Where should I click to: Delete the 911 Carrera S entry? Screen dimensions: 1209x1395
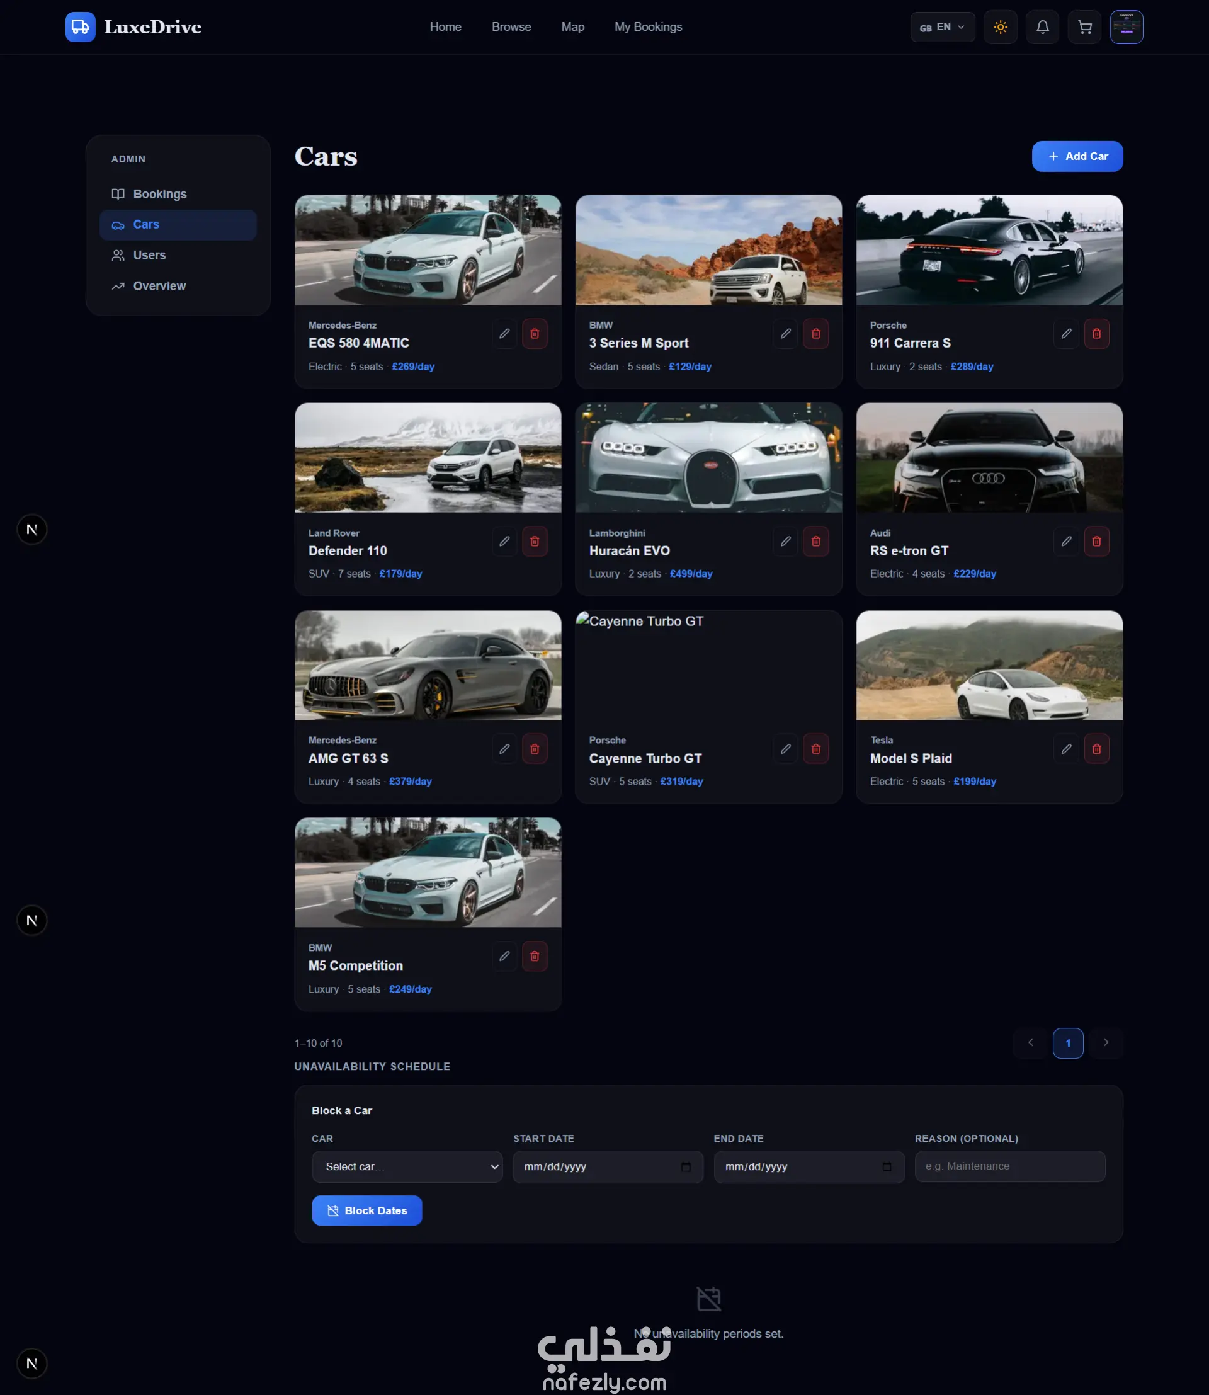1096,333
